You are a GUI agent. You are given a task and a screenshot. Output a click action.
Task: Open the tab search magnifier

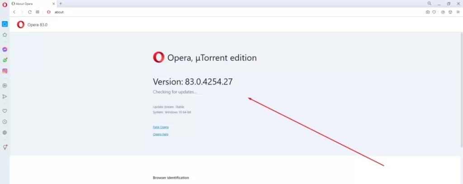coord(430,4)
